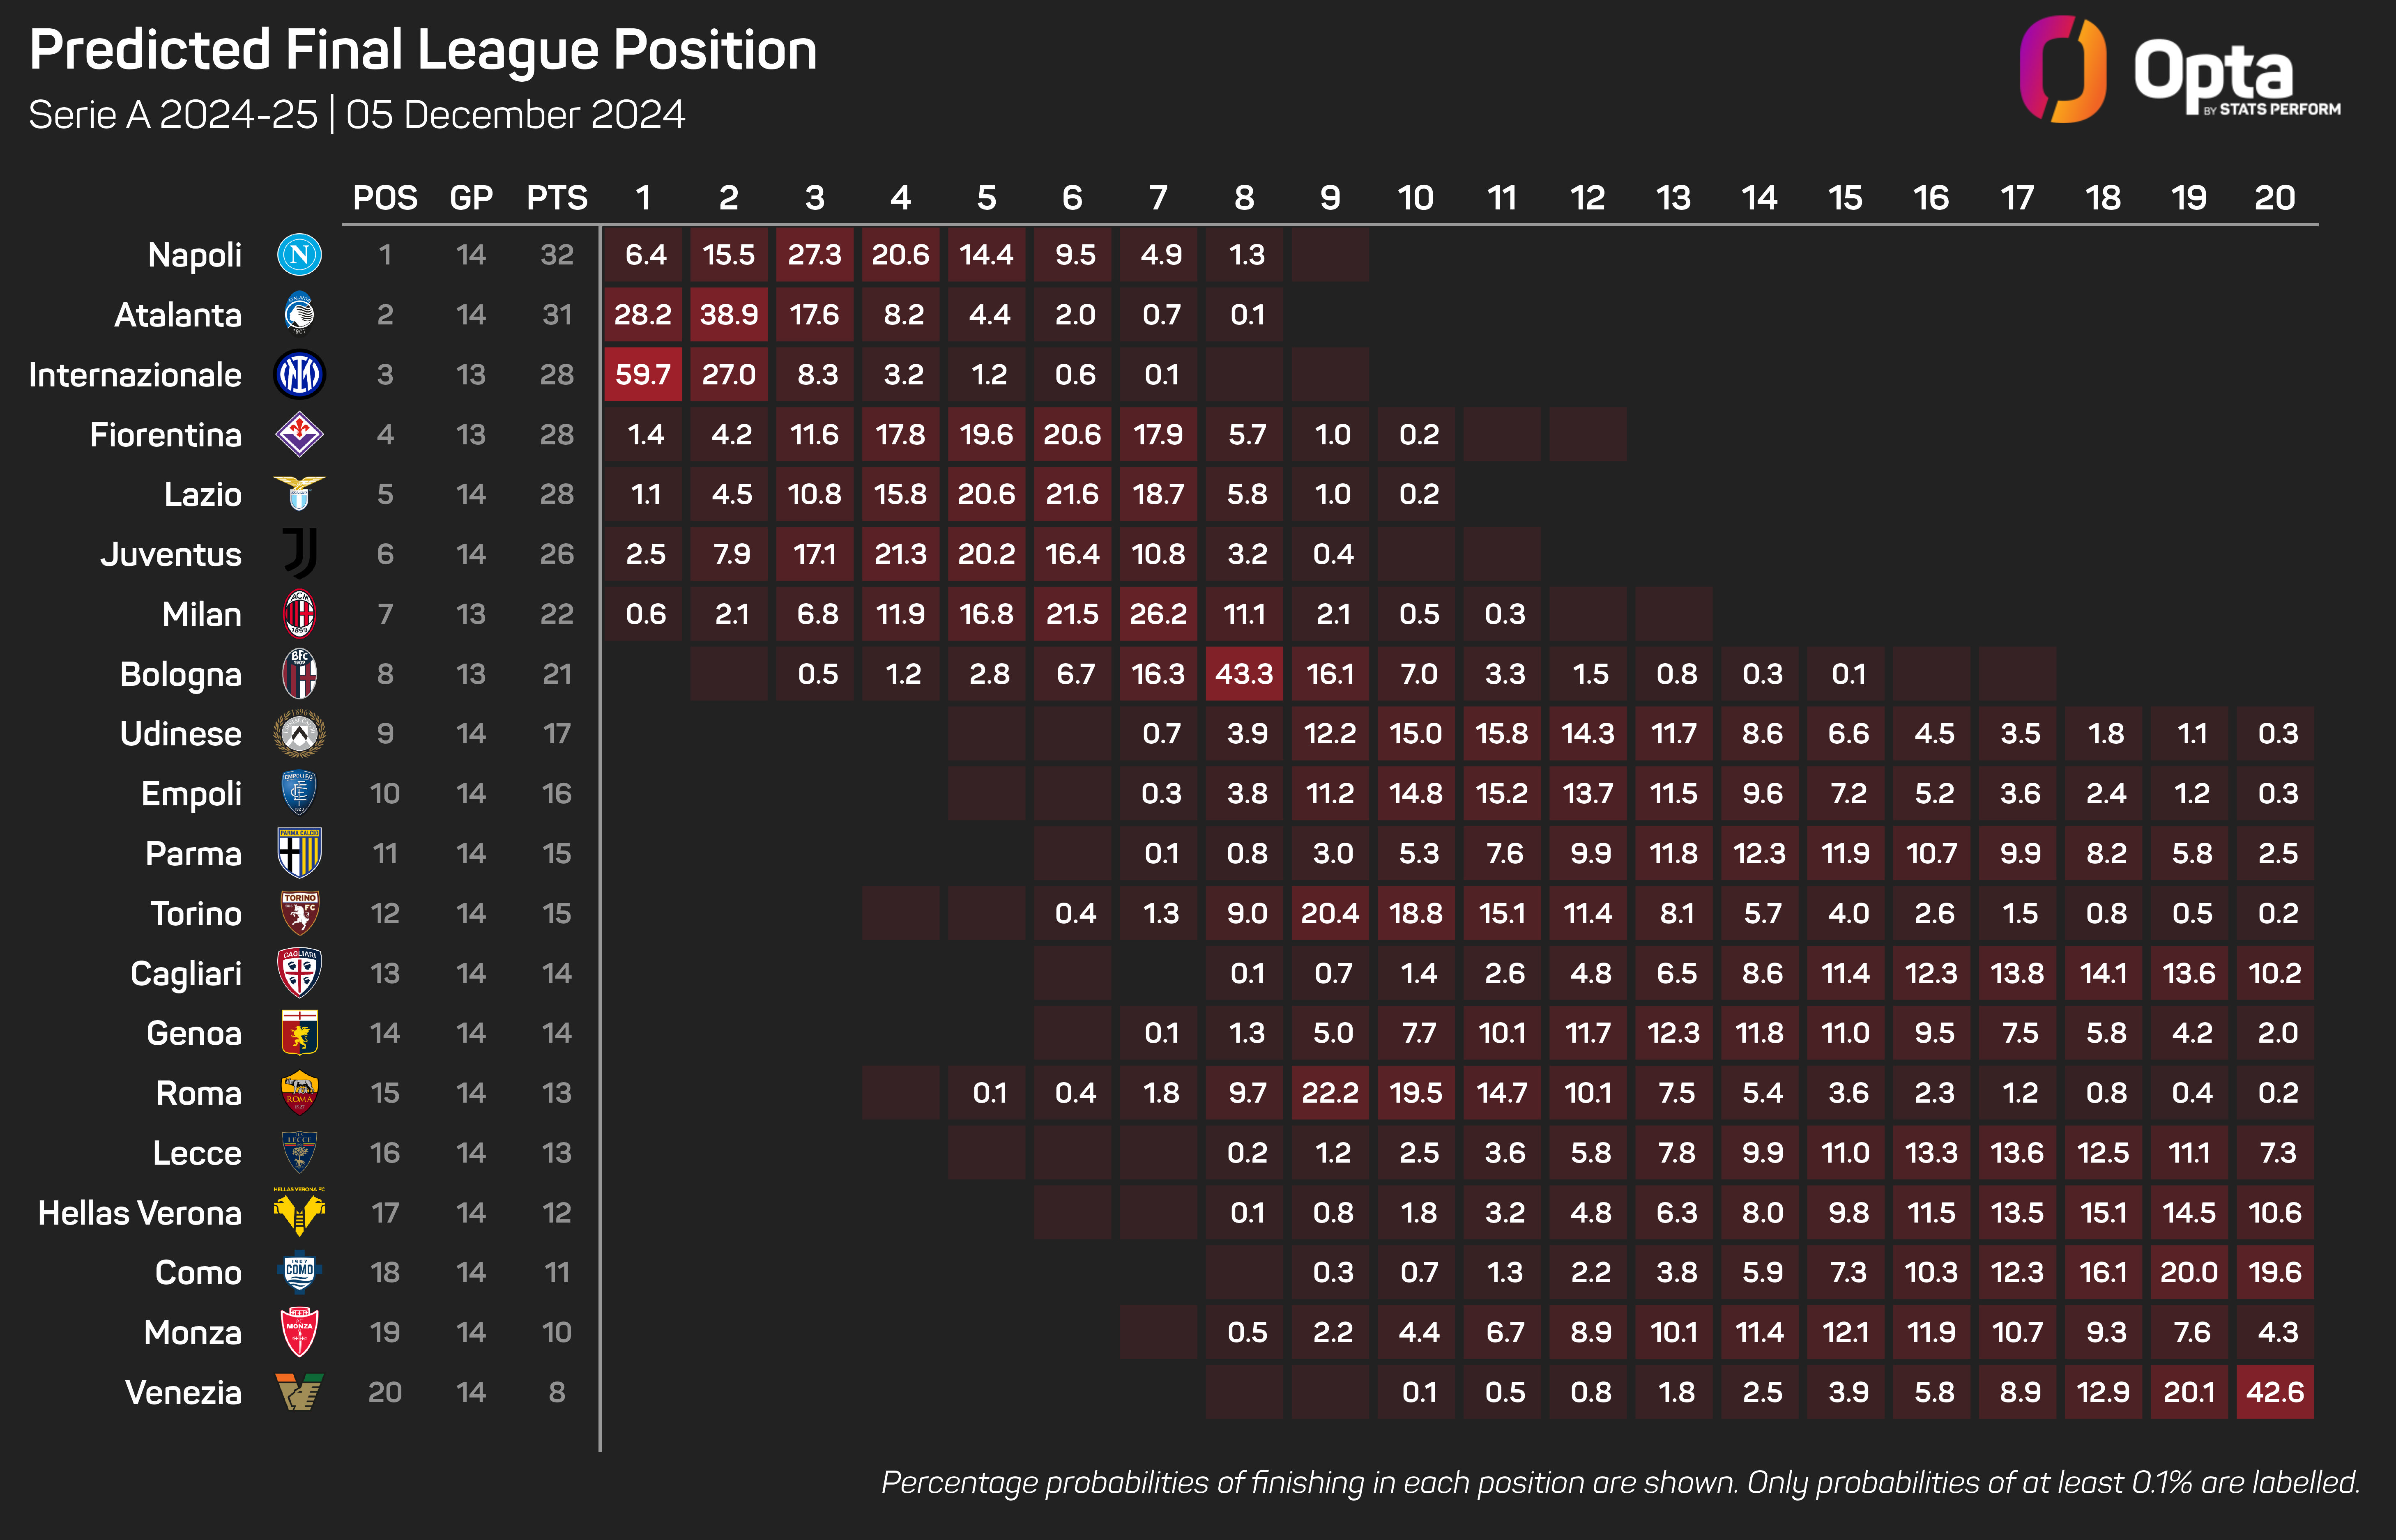Select the Milan club crest

click(299, 614)
